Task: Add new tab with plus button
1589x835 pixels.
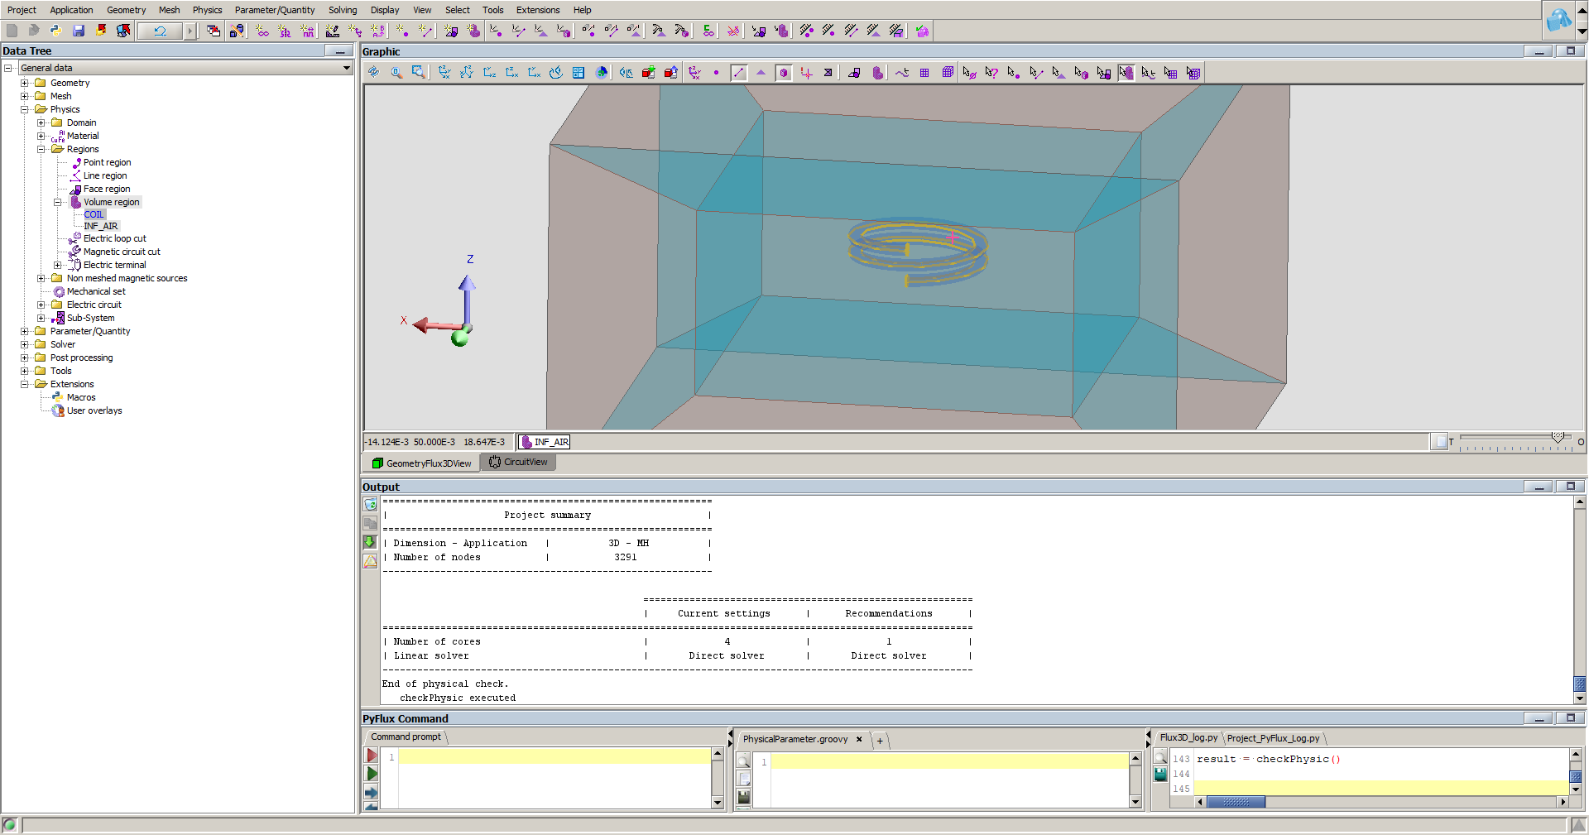Action: coord(880,741)
